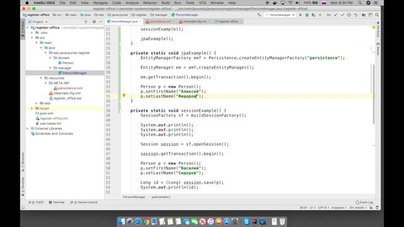The image size is (404, 227).
Task: Expand the target folder
Action: (32, 108)
